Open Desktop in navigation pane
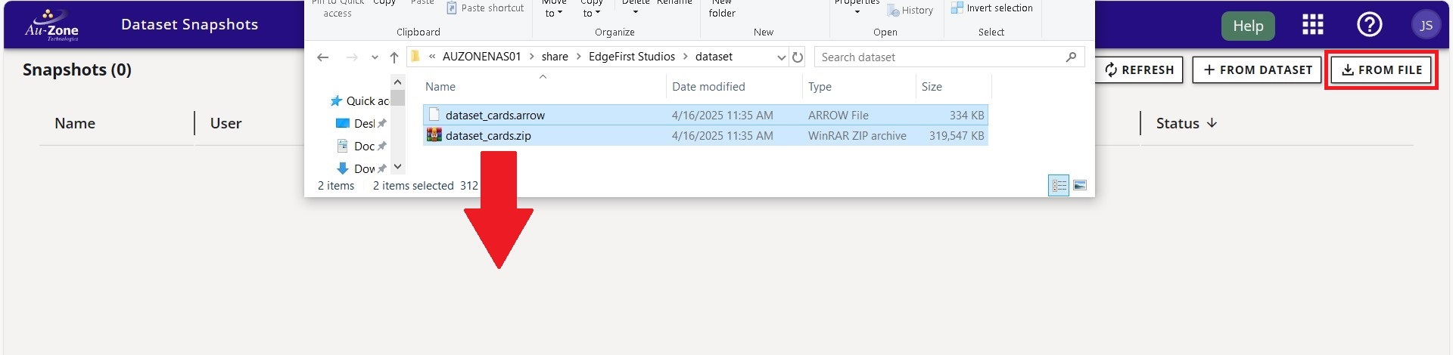 pos(361,124)
